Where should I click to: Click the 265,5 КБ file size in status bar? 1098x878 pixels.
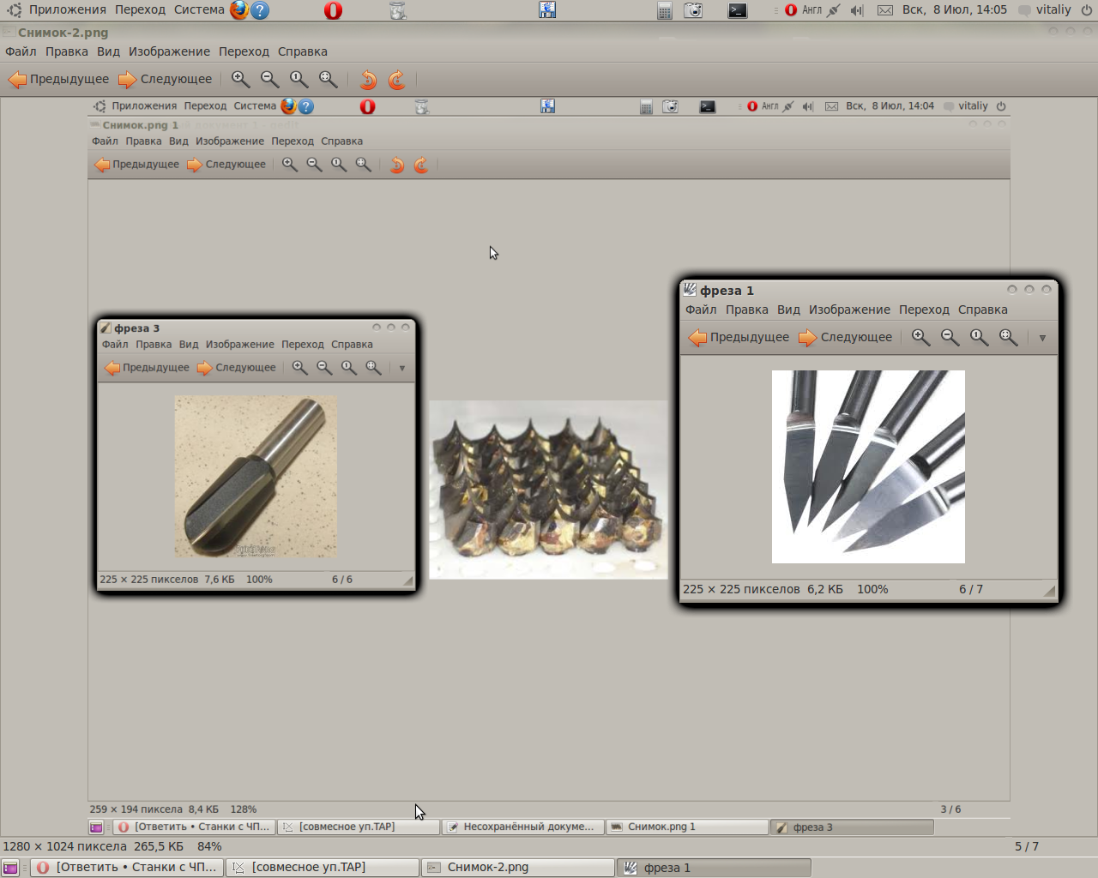[159, 846]
